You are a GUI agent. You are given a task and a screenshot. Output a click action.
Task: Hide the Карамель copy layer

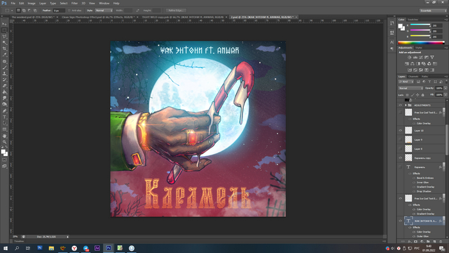tap(400, 158)
